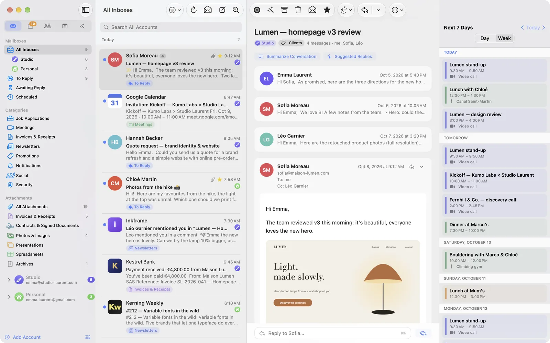Click the AI sparkle wand toolbar icon
Viewport: 550px width, 343px height.
click(x=271, y=10)
